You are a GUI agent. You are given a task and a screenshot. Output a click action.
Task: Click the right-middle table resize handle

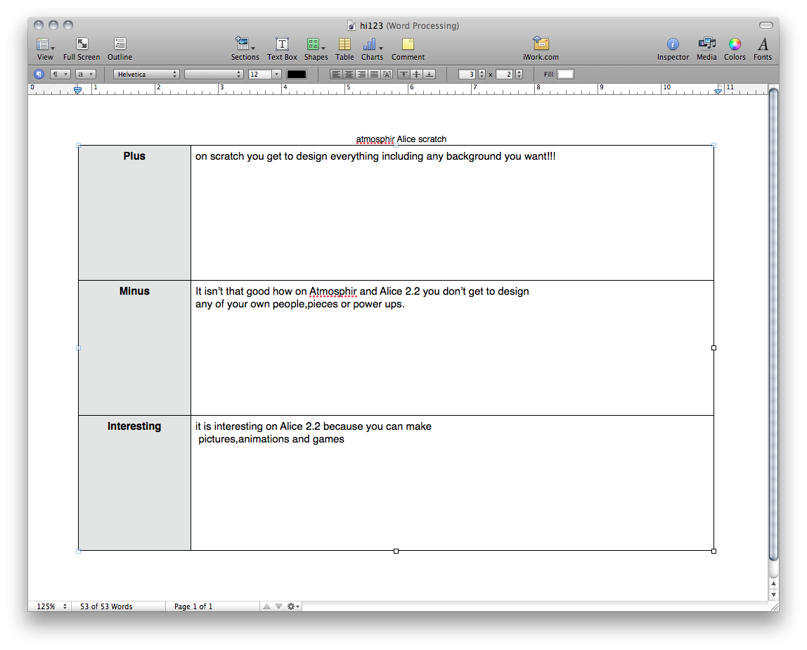tap(714, 348)
